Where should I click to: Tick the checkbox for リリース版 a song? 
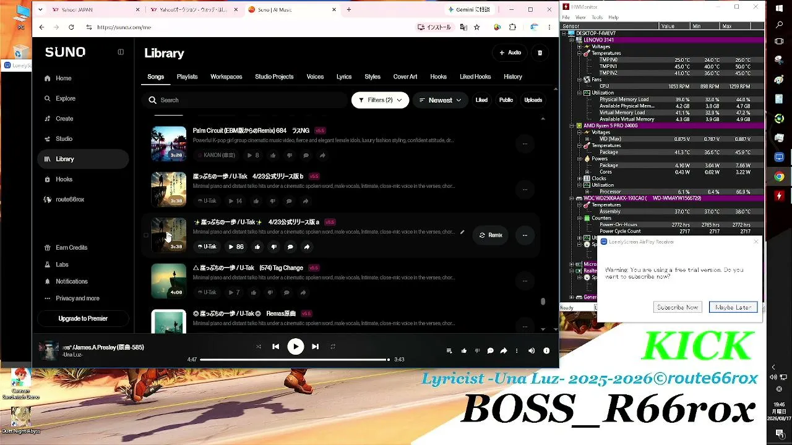pos(146,235)
